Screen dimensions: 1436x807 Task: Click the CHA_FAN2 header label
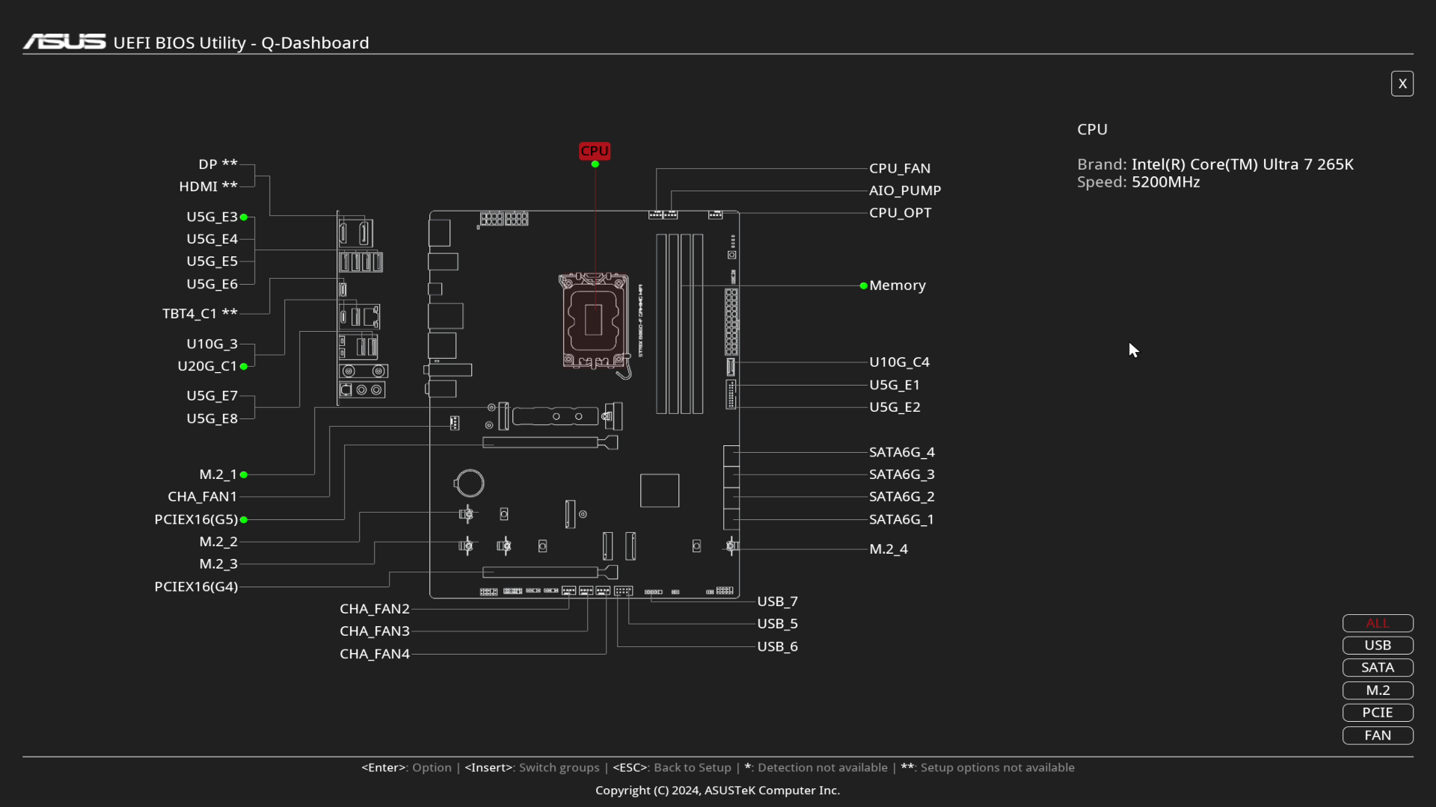[x=375, y=609]
